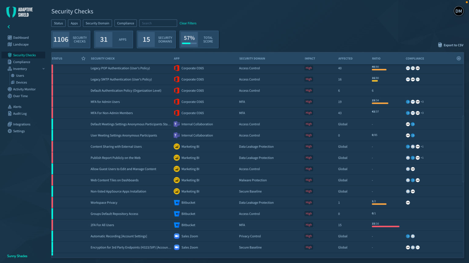Screen dimensions: 469x263
Task: Open the 'Groups Default Repository Access' check
Action: point(114,214)
